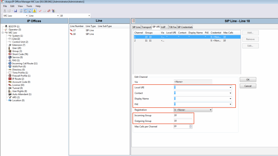Select User Rights (9) in the tree
278x156 pixels.
click(x=20, y=91)
